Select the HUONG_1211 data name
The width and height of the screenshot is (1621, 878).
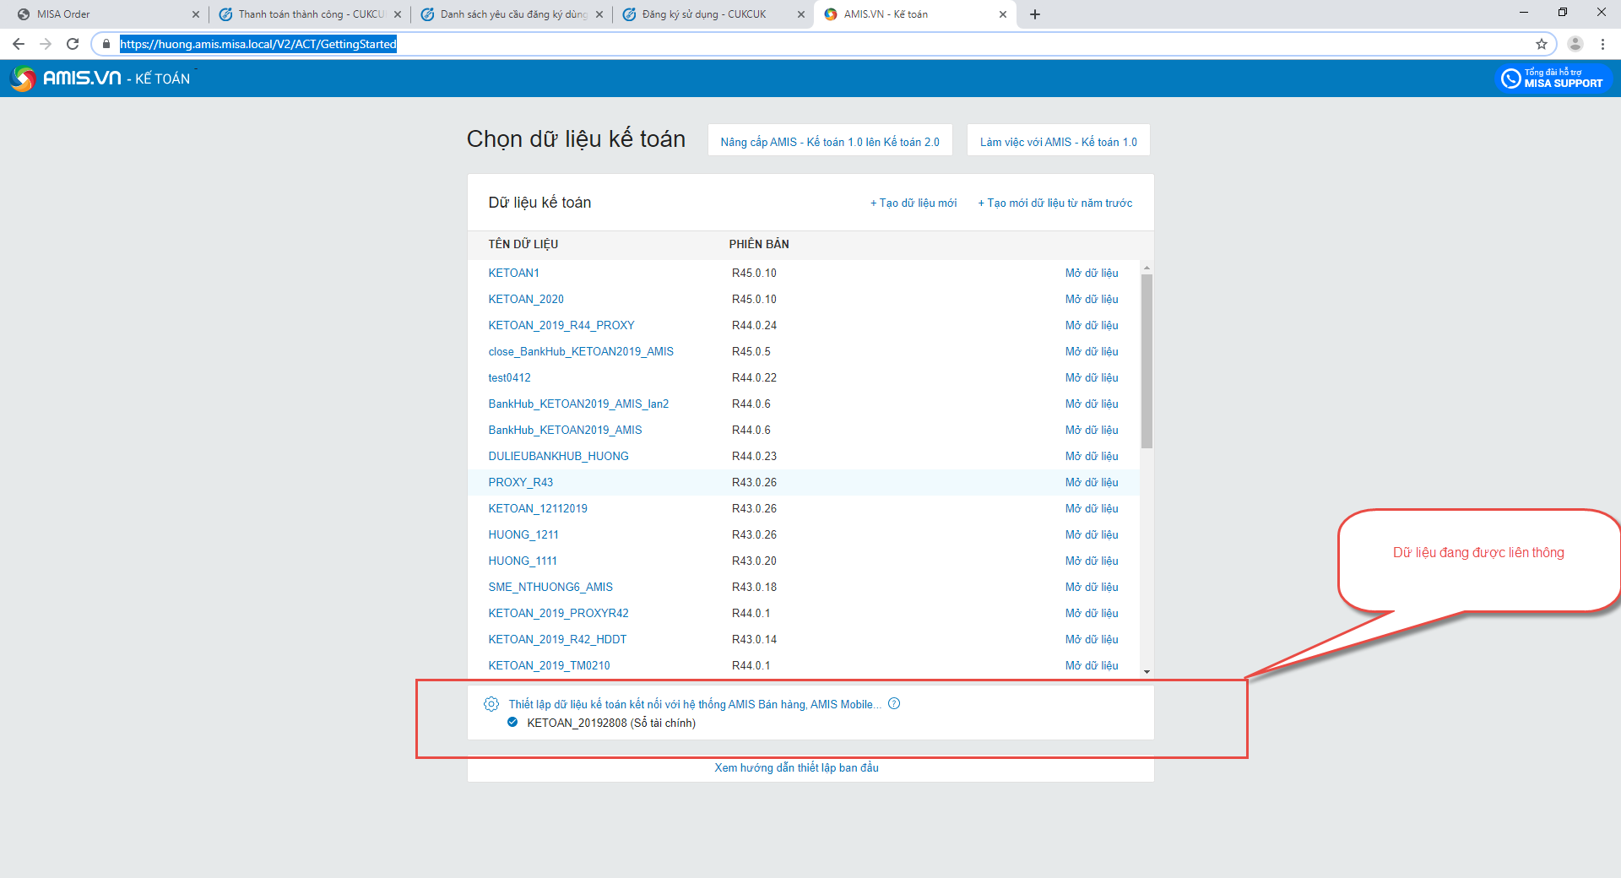(x=523, y=535)
